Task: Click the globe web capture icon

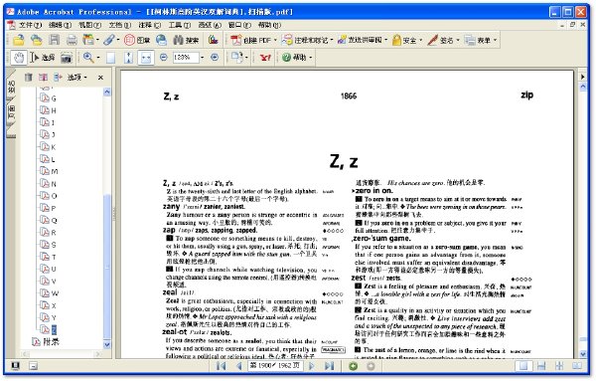Action: click(x=162, y=40)
